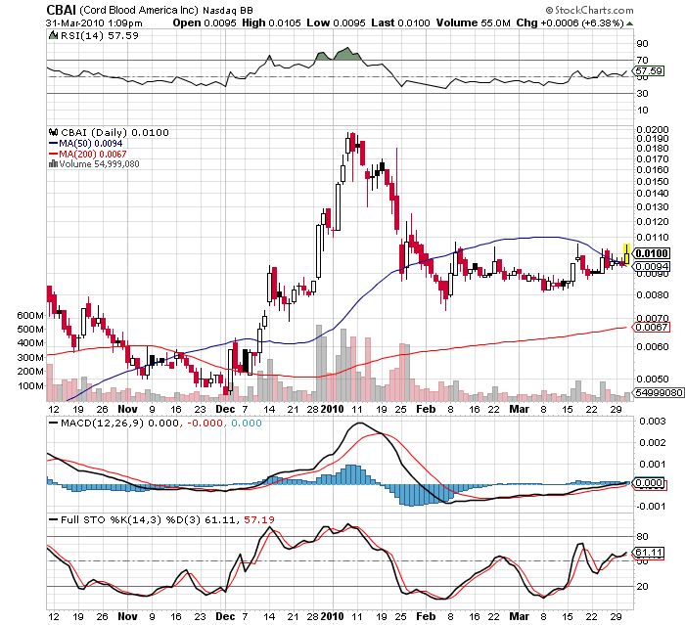
Task: Click the Low 0.0095 quote value
Action: pos(336,23)
